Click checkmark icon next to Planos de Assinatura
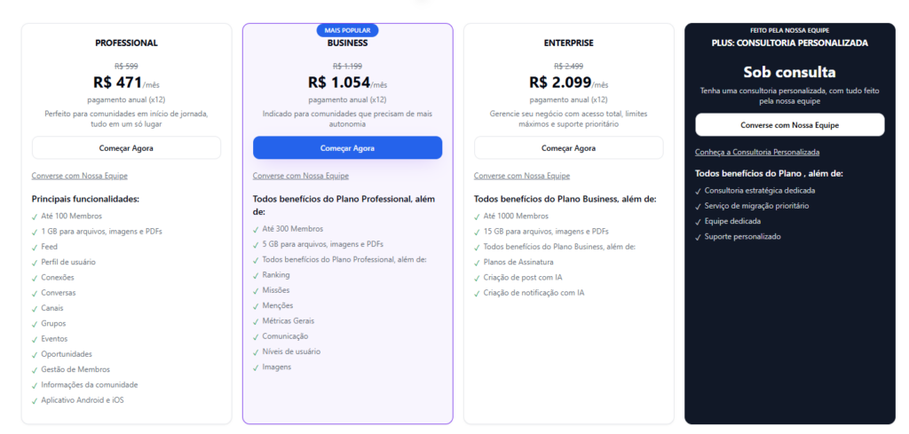909x434 pixels. pyautogui.click(x=477, y=263)
